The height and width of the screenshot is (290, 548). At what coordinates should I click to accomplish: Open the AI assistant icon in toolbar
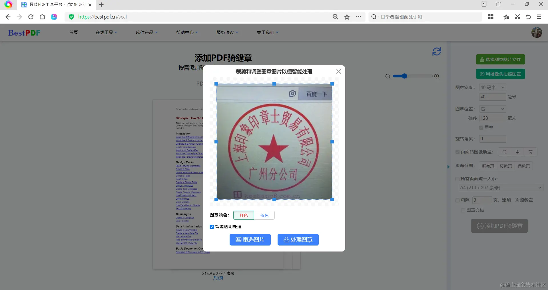pos(54,17)
